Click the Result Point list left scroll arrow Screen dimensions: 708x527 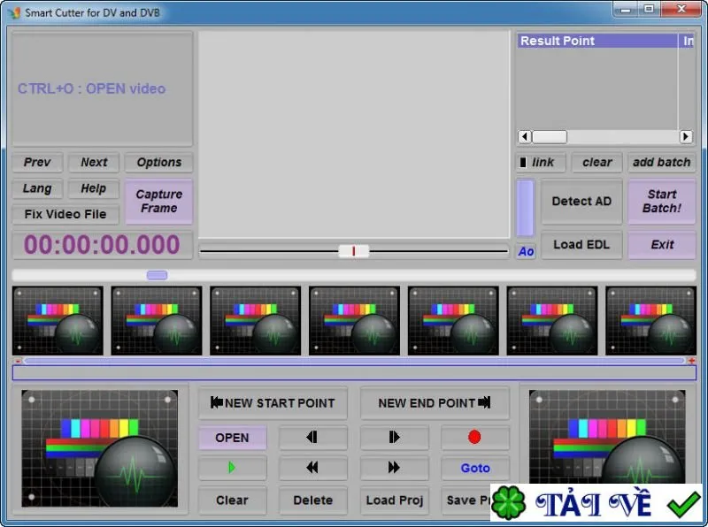click(x=524, y=136)
